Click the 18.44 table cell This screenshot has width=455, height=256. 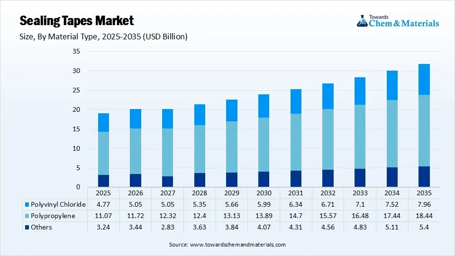tap(424, 216)
